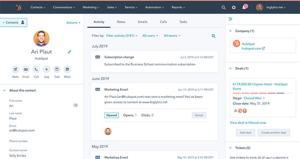The height and width of the screenshot is (159, 300).
Task: Open View deal in filtered view link
Action: pyautogui.click(x=248, y=123)
